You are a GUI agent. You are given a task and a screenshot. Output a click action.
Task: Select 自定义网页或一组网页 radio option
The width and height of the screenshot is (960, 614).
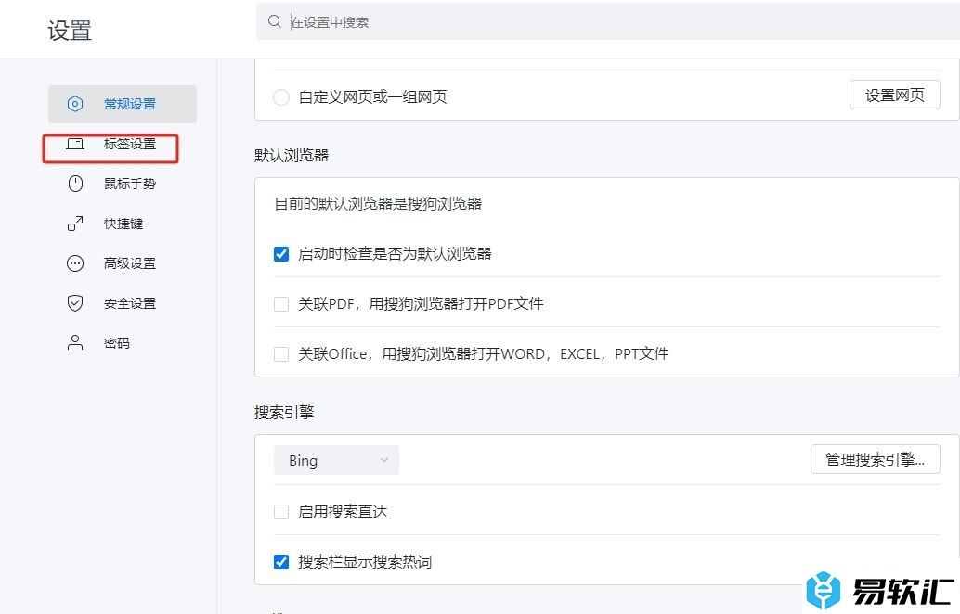281,97
